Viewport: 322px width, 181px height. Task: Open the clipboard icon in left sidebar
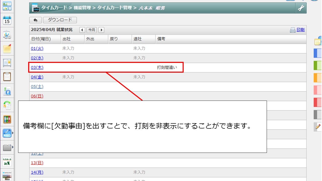pyautogui.click(x=7, y=76)
